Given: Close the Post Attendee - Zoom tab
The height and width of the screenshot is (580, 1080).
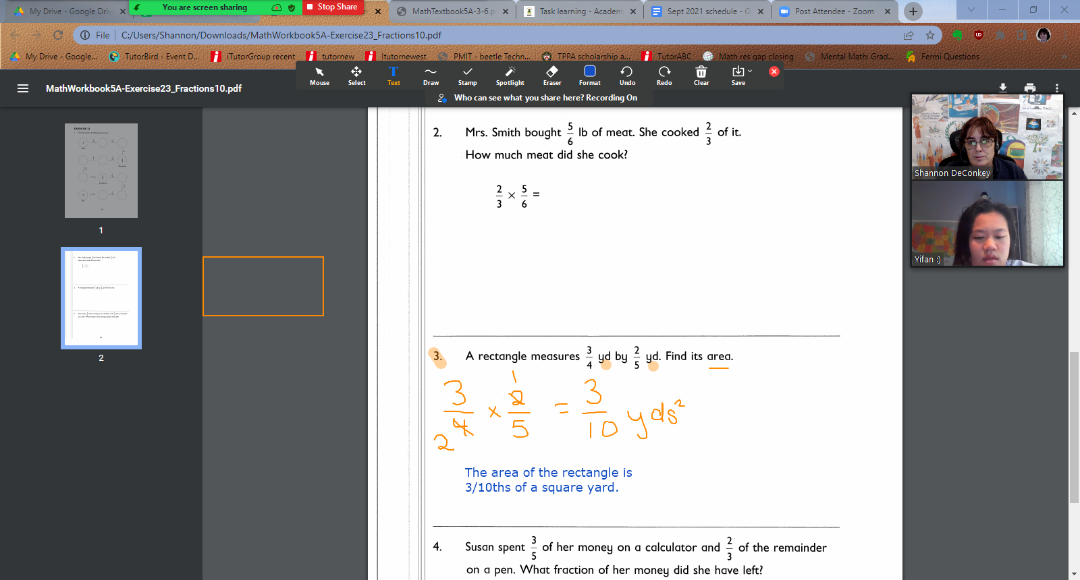Looking at the screenshot, I should pos(888,11).
